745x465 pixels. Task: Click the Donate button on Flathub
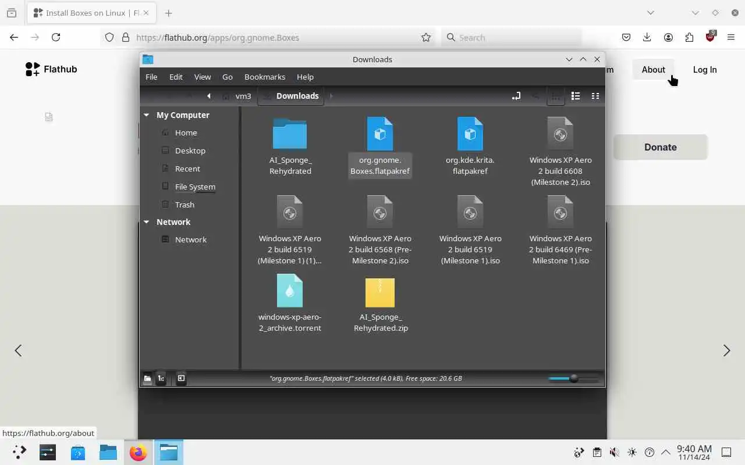click(x=661, y=147)
